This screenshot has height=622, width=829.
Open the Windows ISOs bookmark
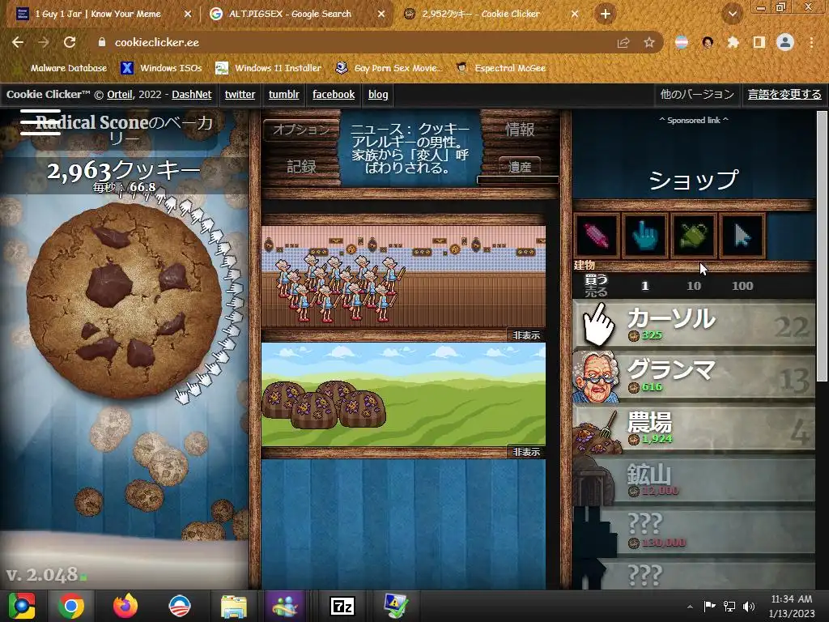pyautogui.click(x=161, y=68)
